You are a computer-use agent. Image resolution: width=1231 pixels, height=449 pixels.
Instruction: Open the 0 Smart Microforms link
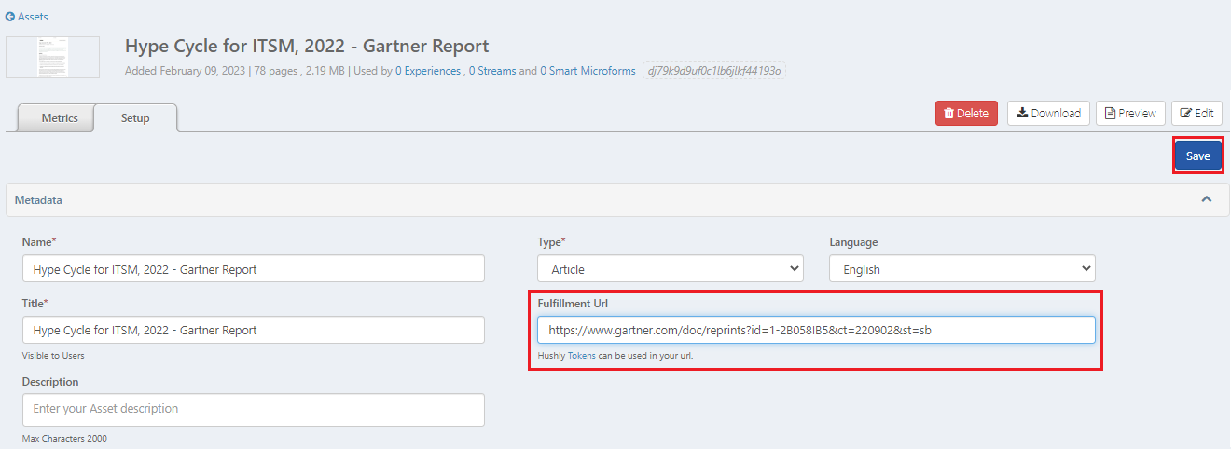tap(588, 71)
